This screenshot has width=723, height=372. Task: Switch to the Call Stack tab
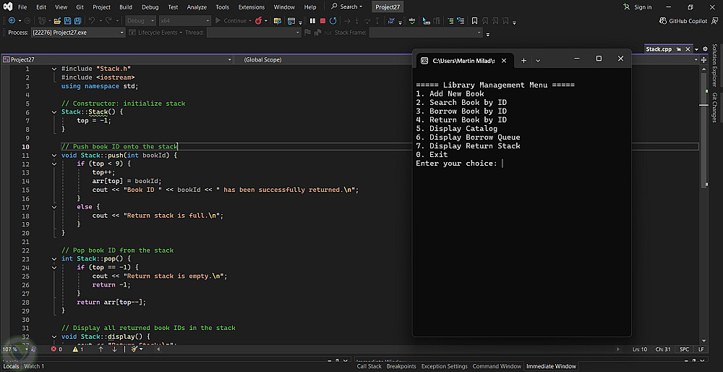click(369, 366)
